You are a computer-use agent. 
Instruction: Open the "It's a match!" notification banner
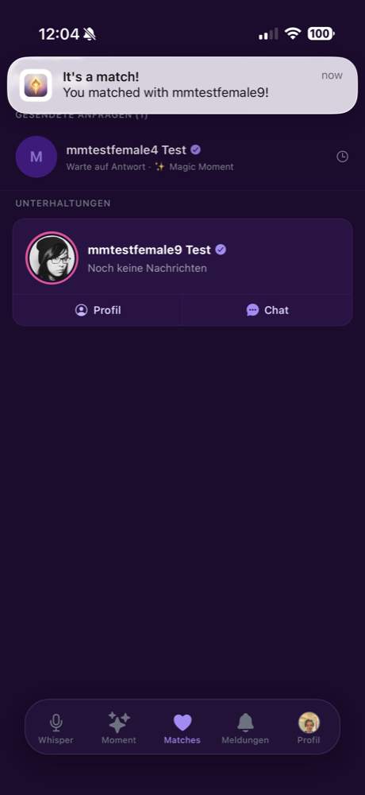click(182, 85)
